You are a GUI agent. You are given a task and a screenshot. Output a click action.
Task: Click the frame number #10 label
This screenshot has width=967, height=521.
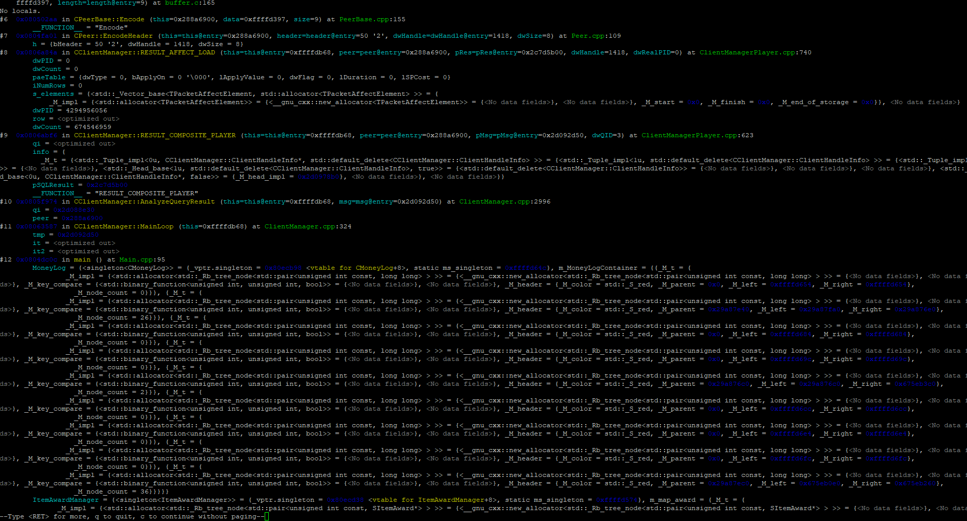(x=6, y=201)
